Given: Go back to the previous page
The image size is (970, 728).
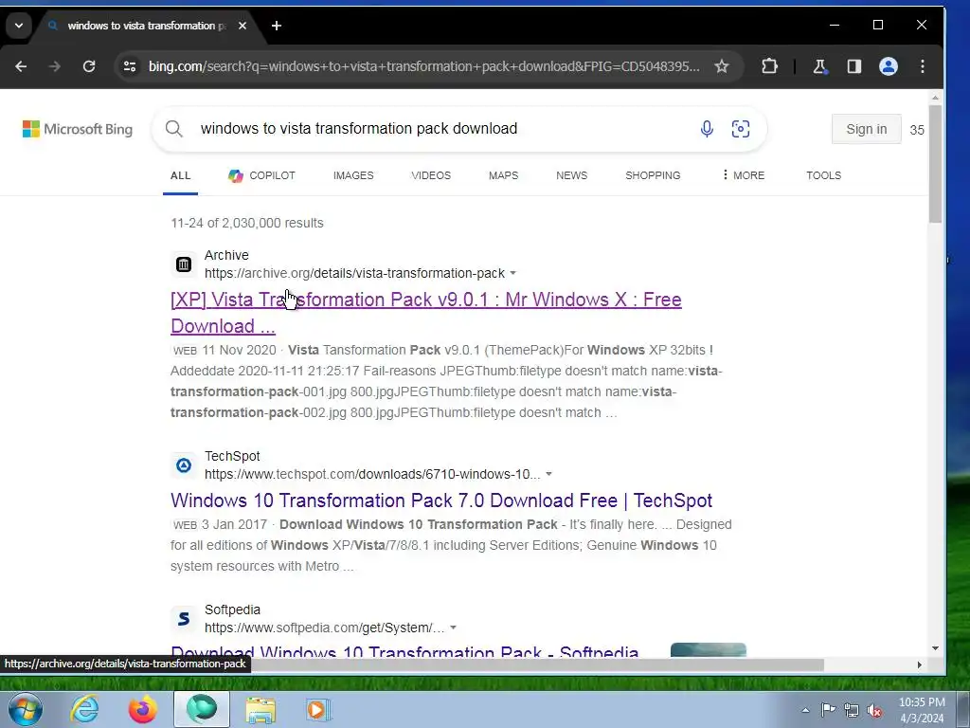Looking at the screenshot, I should click(x=21, y=66).
